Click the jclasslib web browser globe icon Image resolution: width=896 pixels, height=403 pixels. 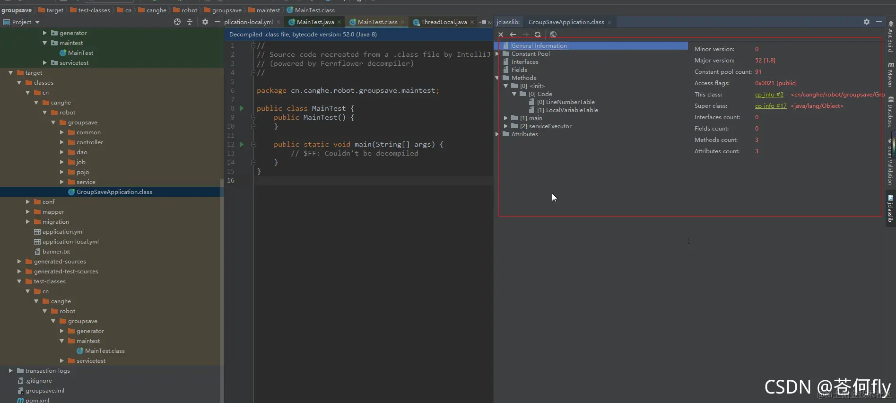pyautogui.click(x=553, y=35)
